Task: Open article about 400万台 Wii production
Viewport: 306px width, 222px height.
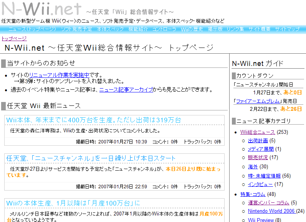Action: pyautogui.click(x=94, y=120)
